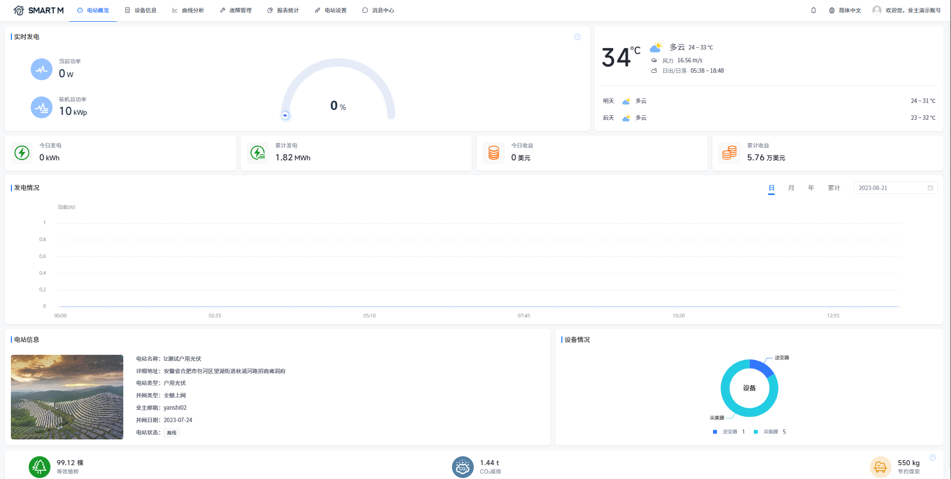Open the 消息中心 message center
The image size is (951, 479).
[378, 10]
